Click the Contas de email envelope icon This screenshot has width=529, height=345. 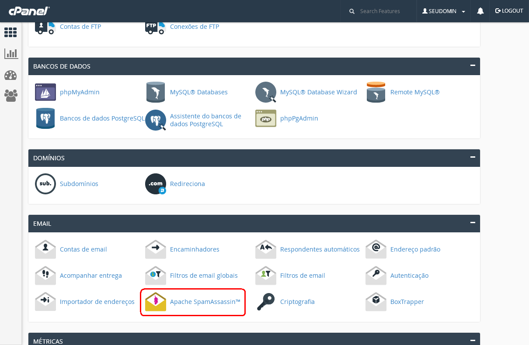(x=45, y=249)
